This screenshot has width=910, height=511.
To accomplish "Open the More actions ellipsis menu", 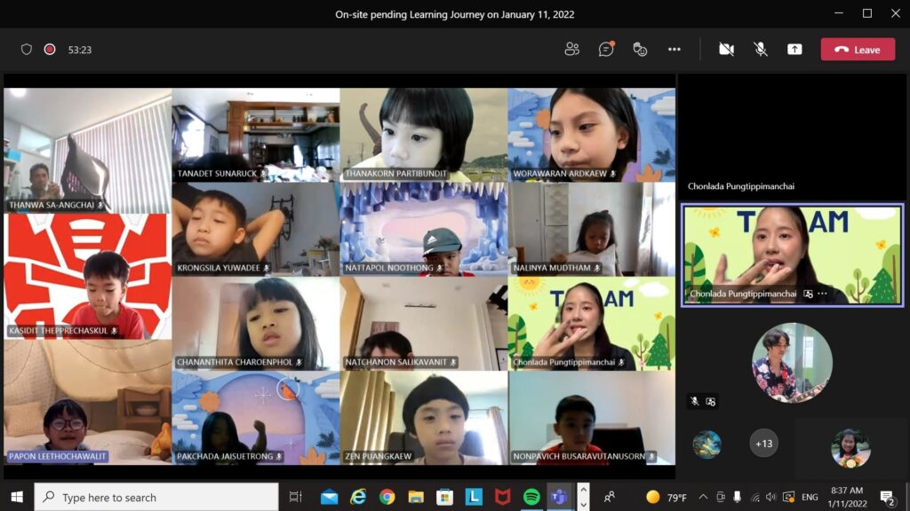I will pos(674,50).
